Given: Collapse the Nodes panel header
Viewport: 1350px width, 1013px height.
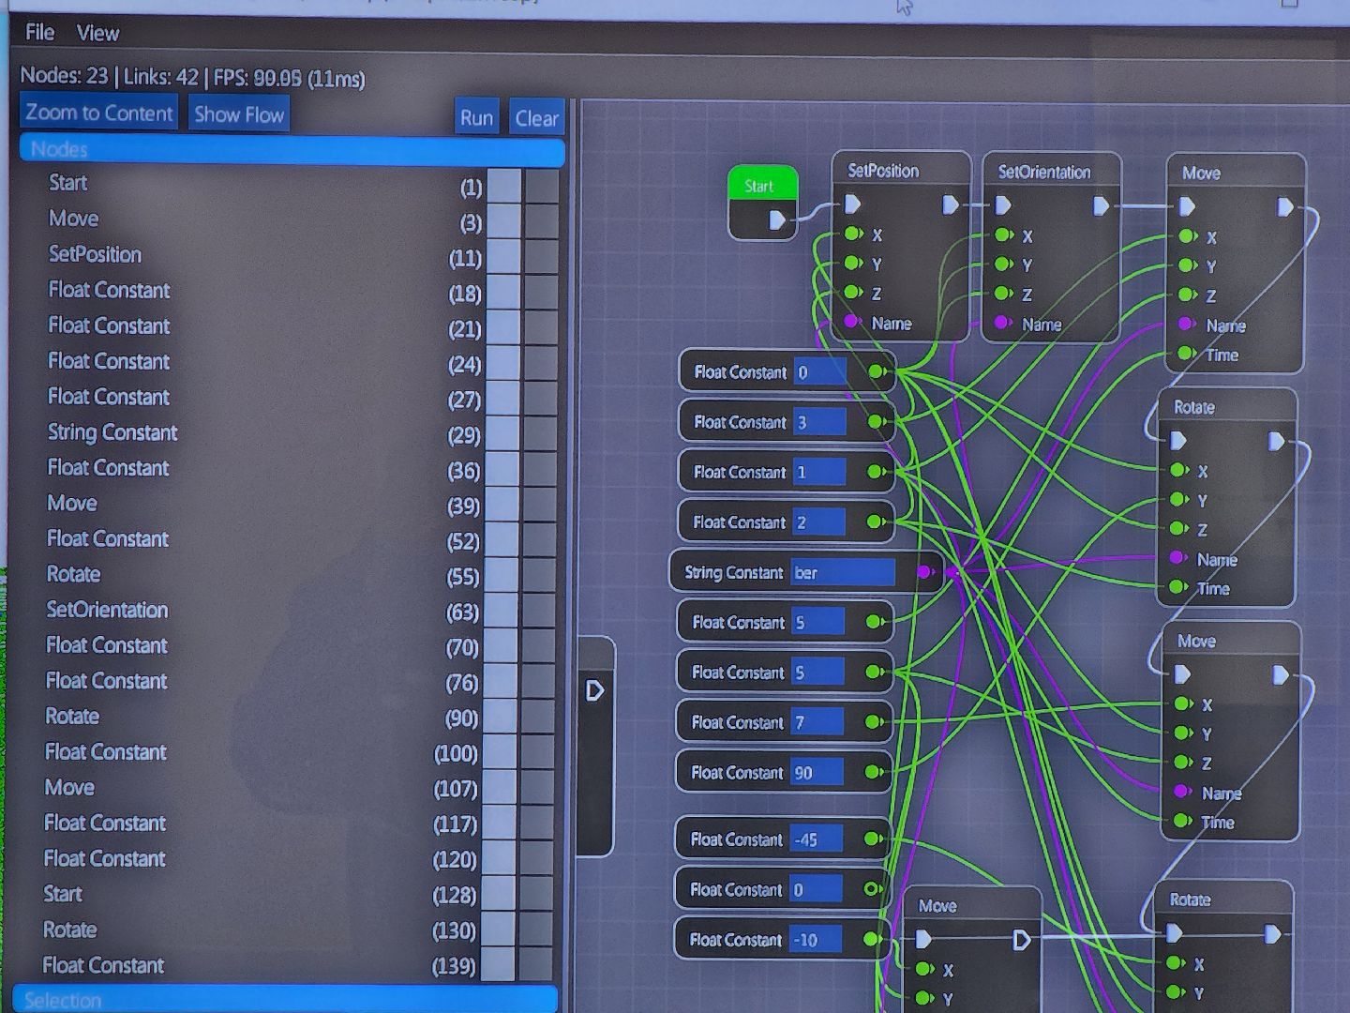Looking at the screenshot, I should coord(292,150).
